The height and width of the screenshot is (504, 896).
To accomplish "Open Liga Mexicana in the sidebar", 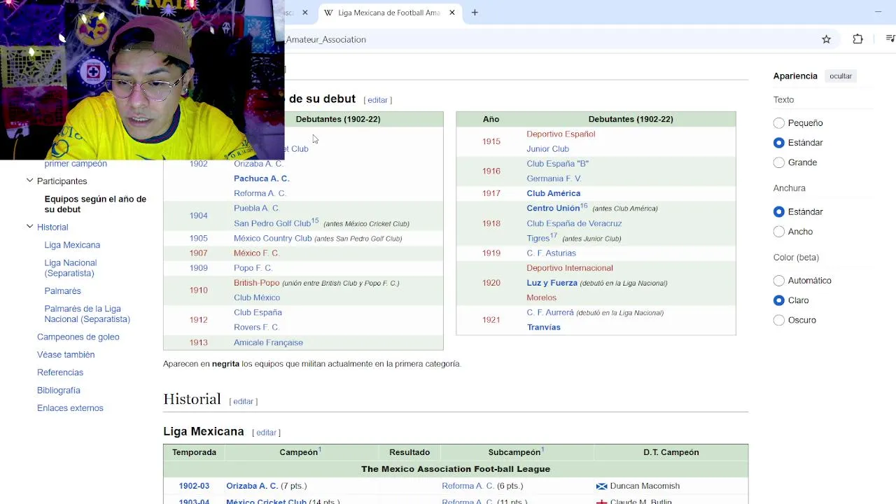I will point(72,245).
